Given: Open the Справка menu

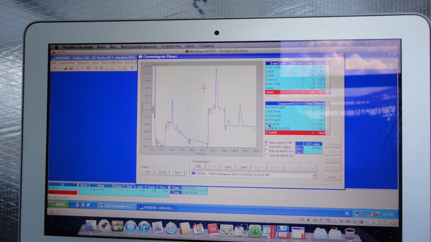Looking at the screenshot, I should [206, 45].
